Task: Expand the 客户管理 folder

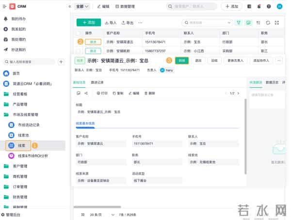Action: tap(16, 166)
